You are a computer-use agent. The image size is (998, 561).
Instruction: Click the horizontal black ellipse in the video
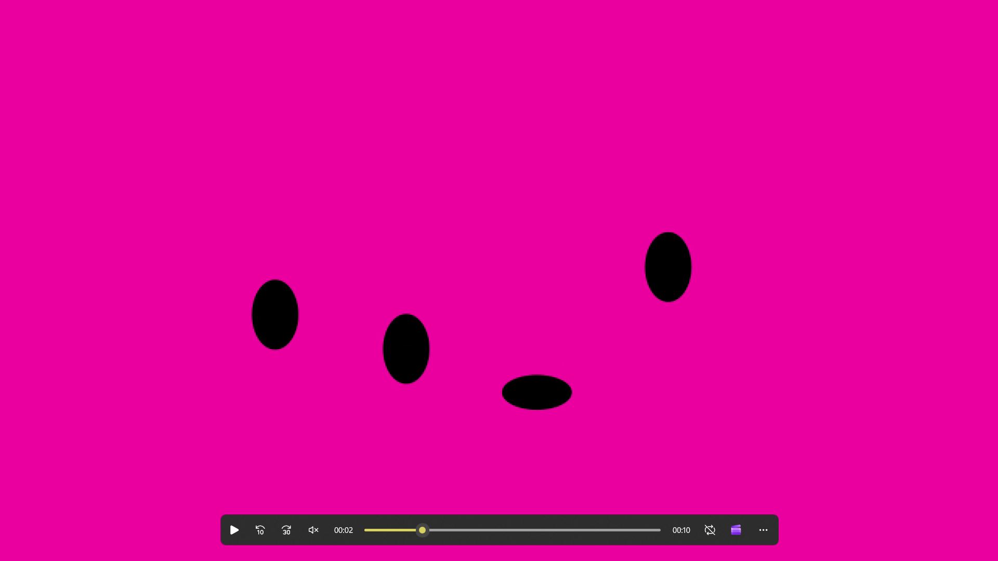537,392
